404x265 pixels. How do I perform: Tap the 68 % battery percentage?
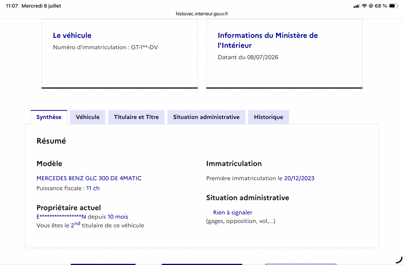(381, 6)
